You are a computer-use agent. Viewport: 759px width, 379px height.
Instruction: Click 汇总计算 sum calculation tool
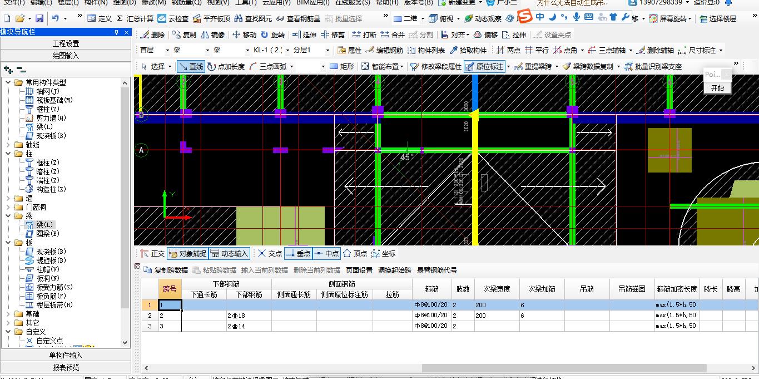(135, 18)
